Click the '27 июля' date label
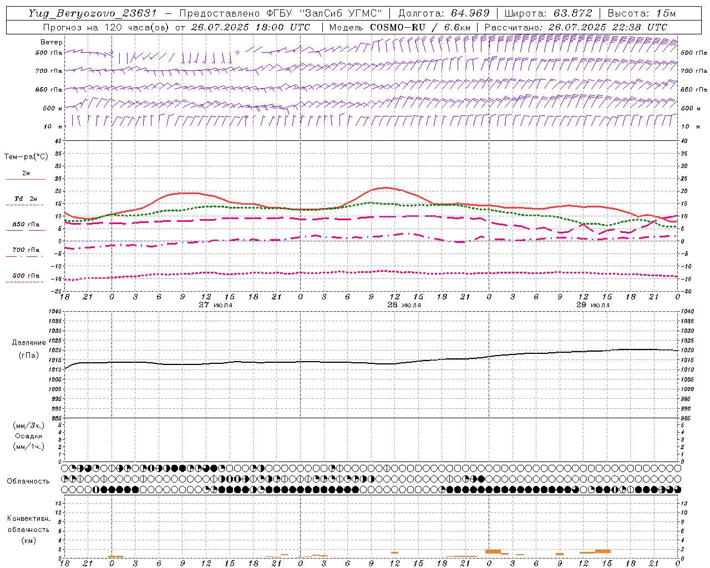This screenshot has height=568, width=710. pyautogui.click(x=216, y=305)
